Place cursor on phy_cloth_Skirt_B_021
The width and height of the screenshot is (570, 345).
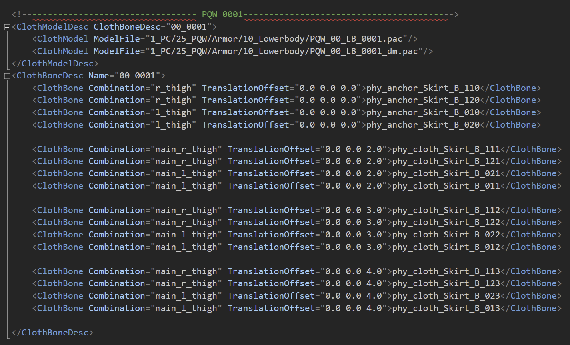[446, 173]
